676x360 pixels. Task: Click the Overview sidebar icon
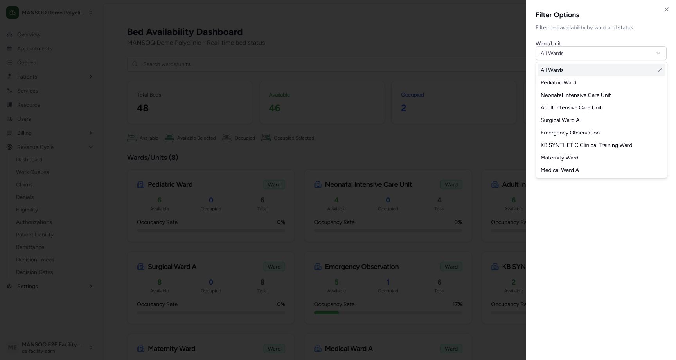click(9, 34)
